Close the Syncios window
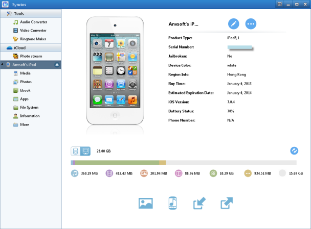 click(305, 4)
